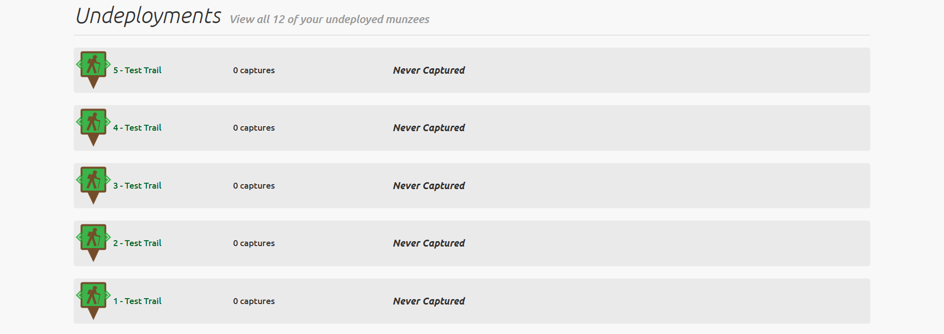Click the trail munzee icon for 1 - Test Trail
The height and width of the screenshot is (334, 944).
point(93,298)
